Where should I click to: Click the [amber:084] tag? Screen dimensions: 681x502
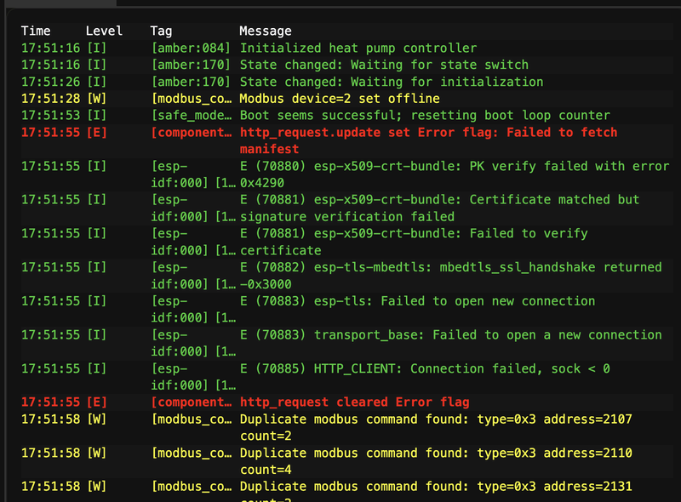pyautogui.click(x=191, y=48)
